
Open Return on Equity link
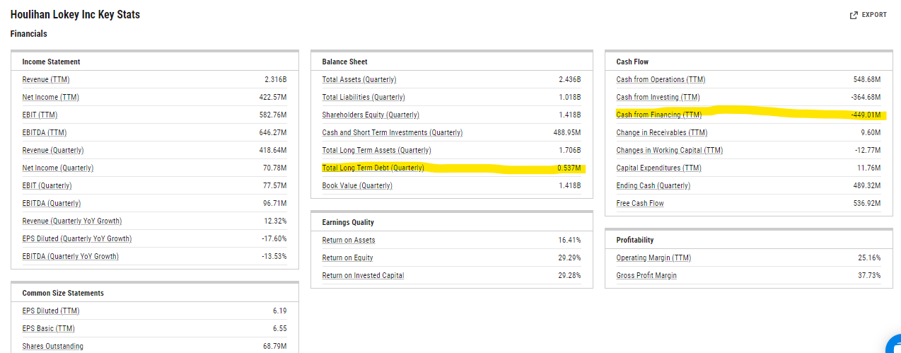tap(347, 257)
